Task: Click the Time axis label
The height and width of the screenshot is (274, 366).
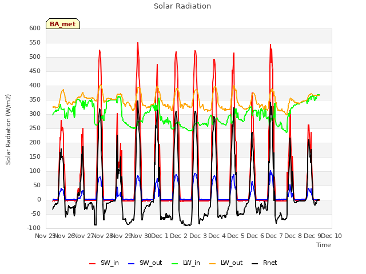Action: [324, 245]
